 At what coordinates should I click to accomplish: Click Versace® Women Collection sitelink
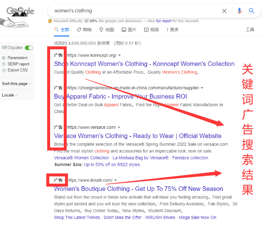pos(81,158)
